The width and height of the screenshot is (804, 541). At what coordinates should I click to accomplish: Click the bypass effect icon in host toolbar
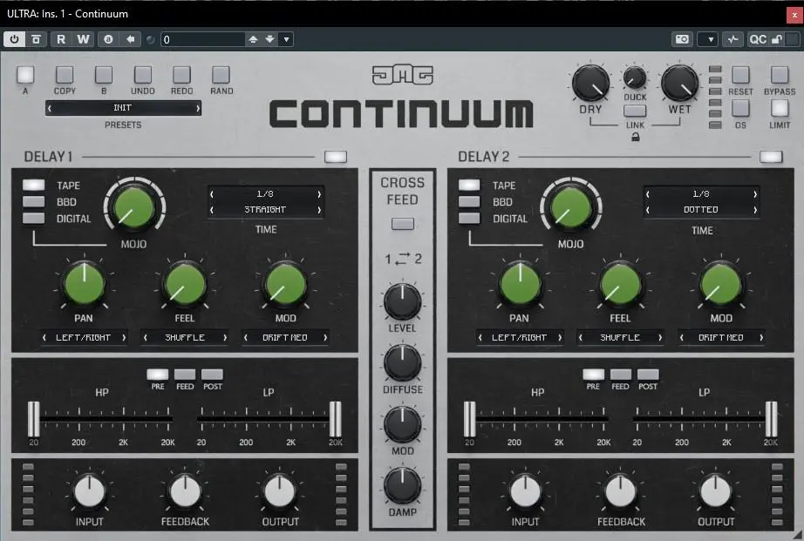click(x=36, y=39)
